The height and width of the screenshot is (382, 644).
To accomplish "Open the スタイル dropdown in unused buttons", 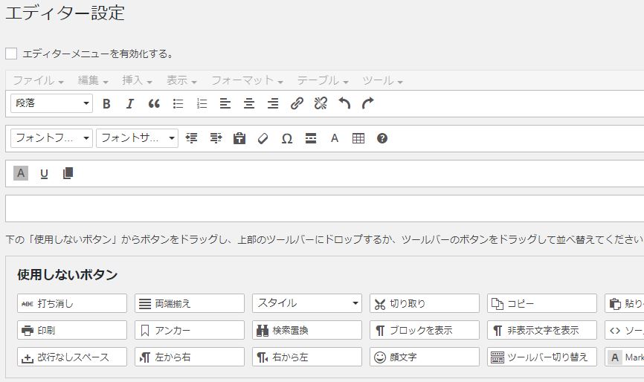I will (307, 303).
